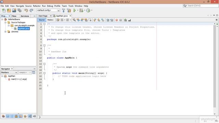Click the Clean and Build Project icon
Image resolution: width=219 pixels, height=123 pixels.
69,11
